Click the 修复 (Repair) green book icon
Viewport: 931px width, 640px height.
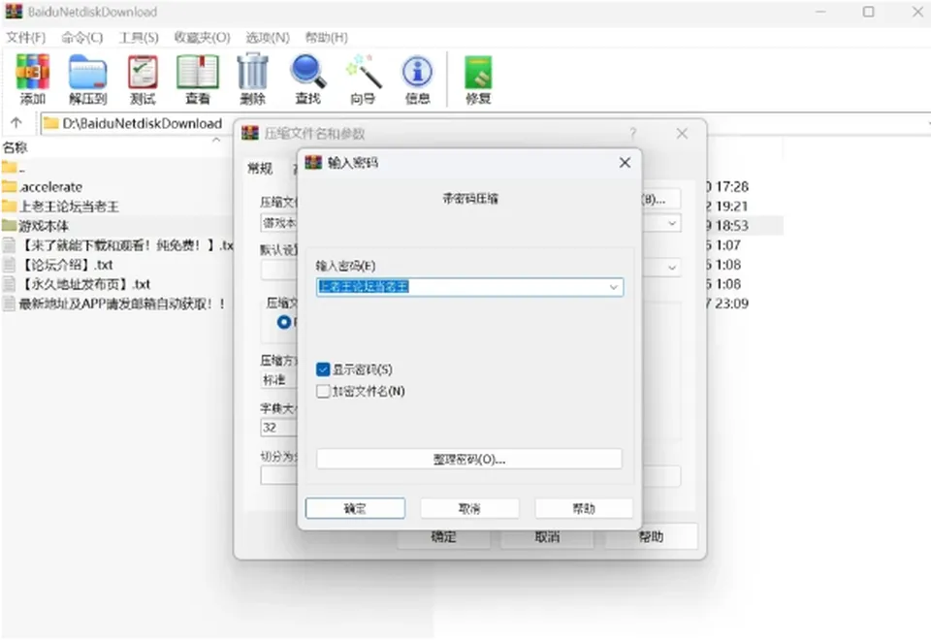[x=478, y=79]
